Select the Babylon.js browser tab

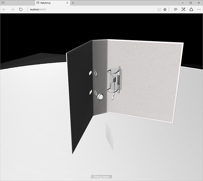(52, 3)
